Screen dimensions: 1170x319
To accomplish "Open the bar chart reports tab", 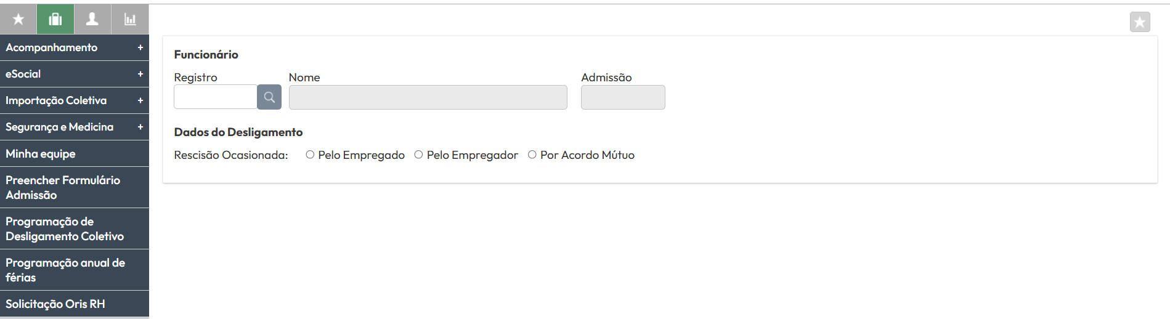I will [130, 19].
